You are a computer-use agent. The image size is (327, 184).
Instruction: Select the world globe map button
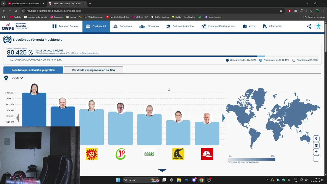(x=316, y=145)
